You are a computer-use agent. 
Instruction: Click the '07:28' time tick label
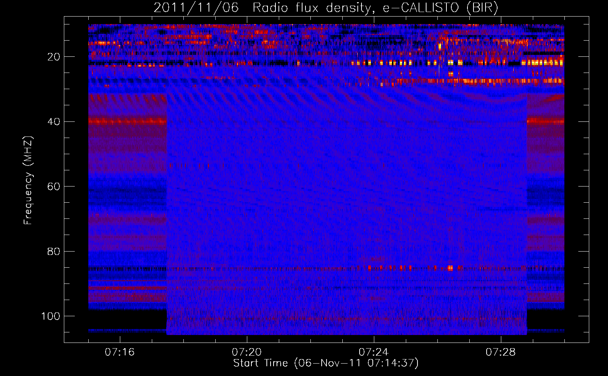[x=501, y=352]
